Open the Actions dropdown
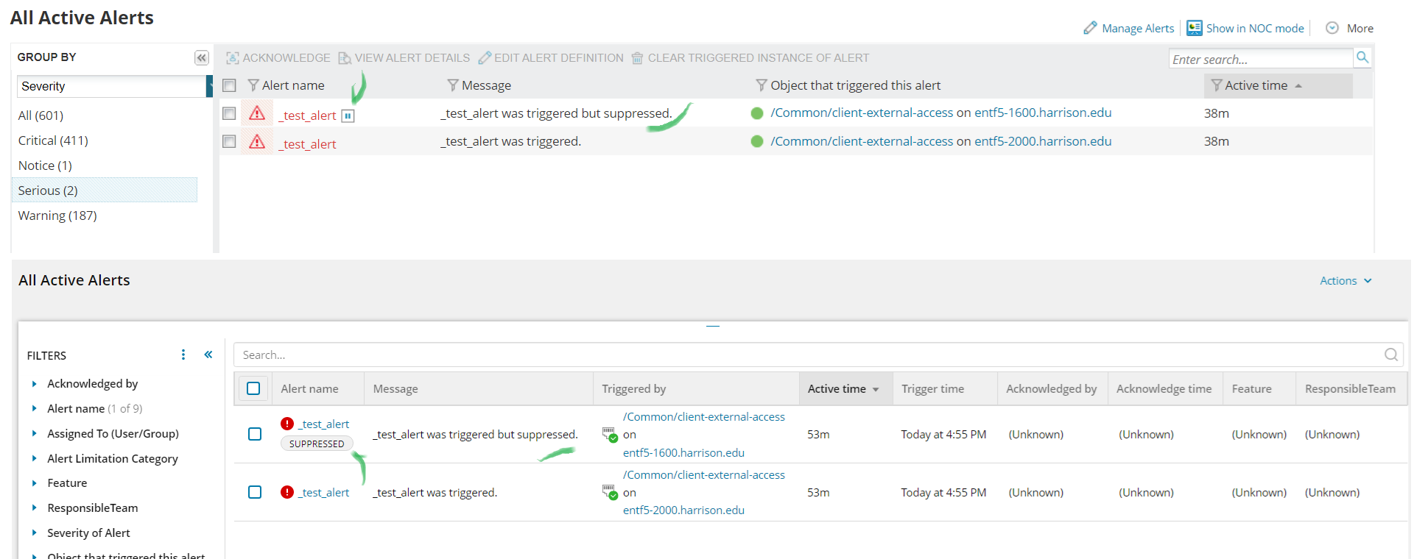 point(1346,281)
